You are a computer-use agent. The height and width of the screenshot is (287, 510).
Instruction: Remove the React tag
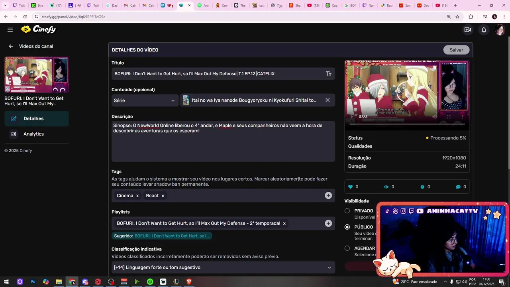coord(163,196)
